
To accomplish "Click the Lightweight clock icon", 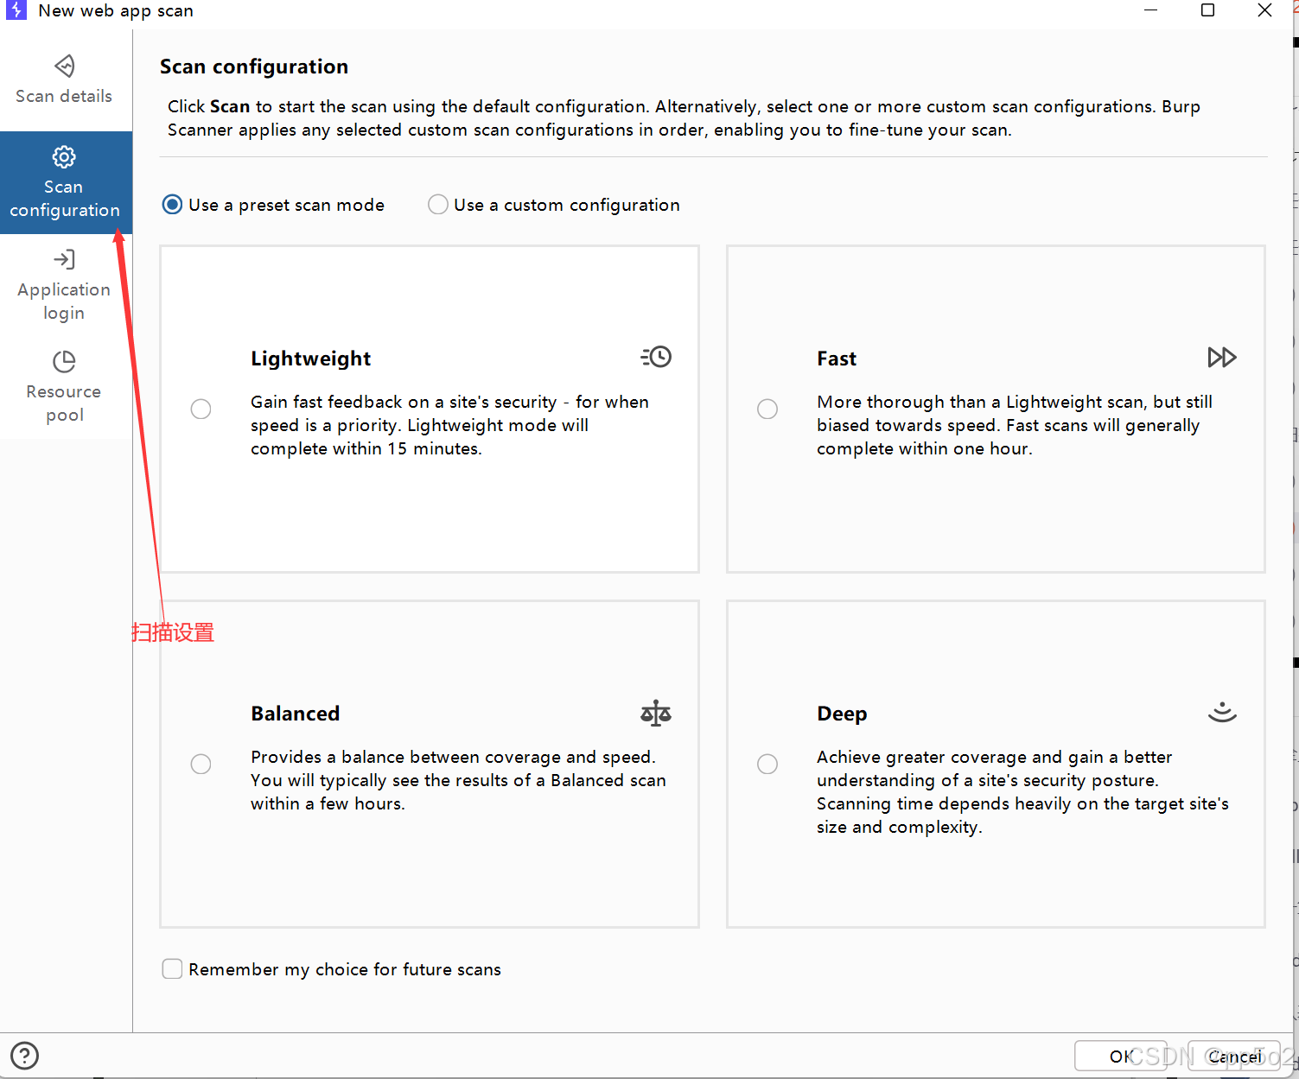I will pos(656,357).
